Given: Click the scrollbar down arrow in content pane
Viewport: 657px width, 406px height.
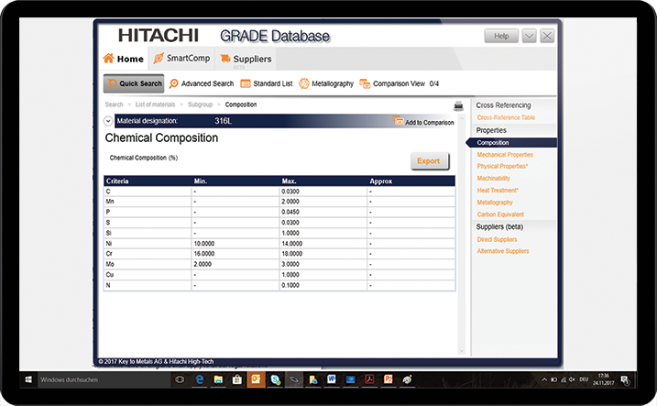Looking at the screenshot, I should pyautogui.click(x=462, y=351).
